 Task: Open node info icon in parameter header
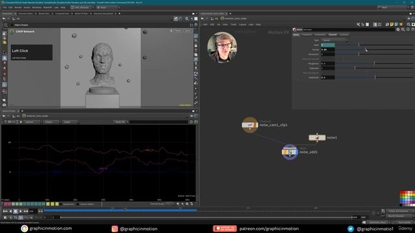(x=408, y=30)
